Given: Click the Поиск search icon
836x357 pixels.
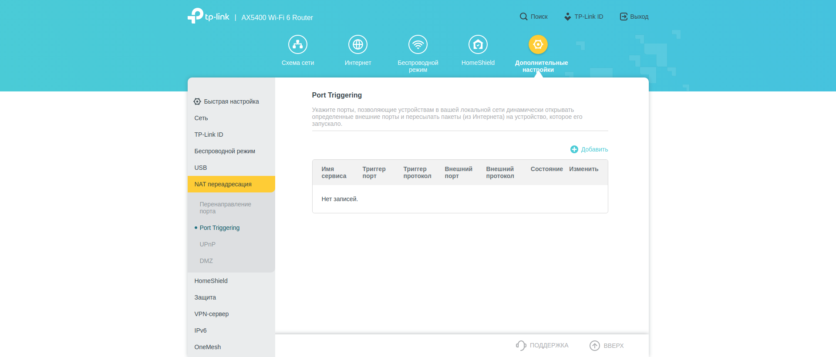Looking at the screenshot, I should click(x=523, y=17).
